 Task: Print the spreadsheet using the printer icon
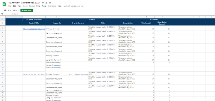5,10
